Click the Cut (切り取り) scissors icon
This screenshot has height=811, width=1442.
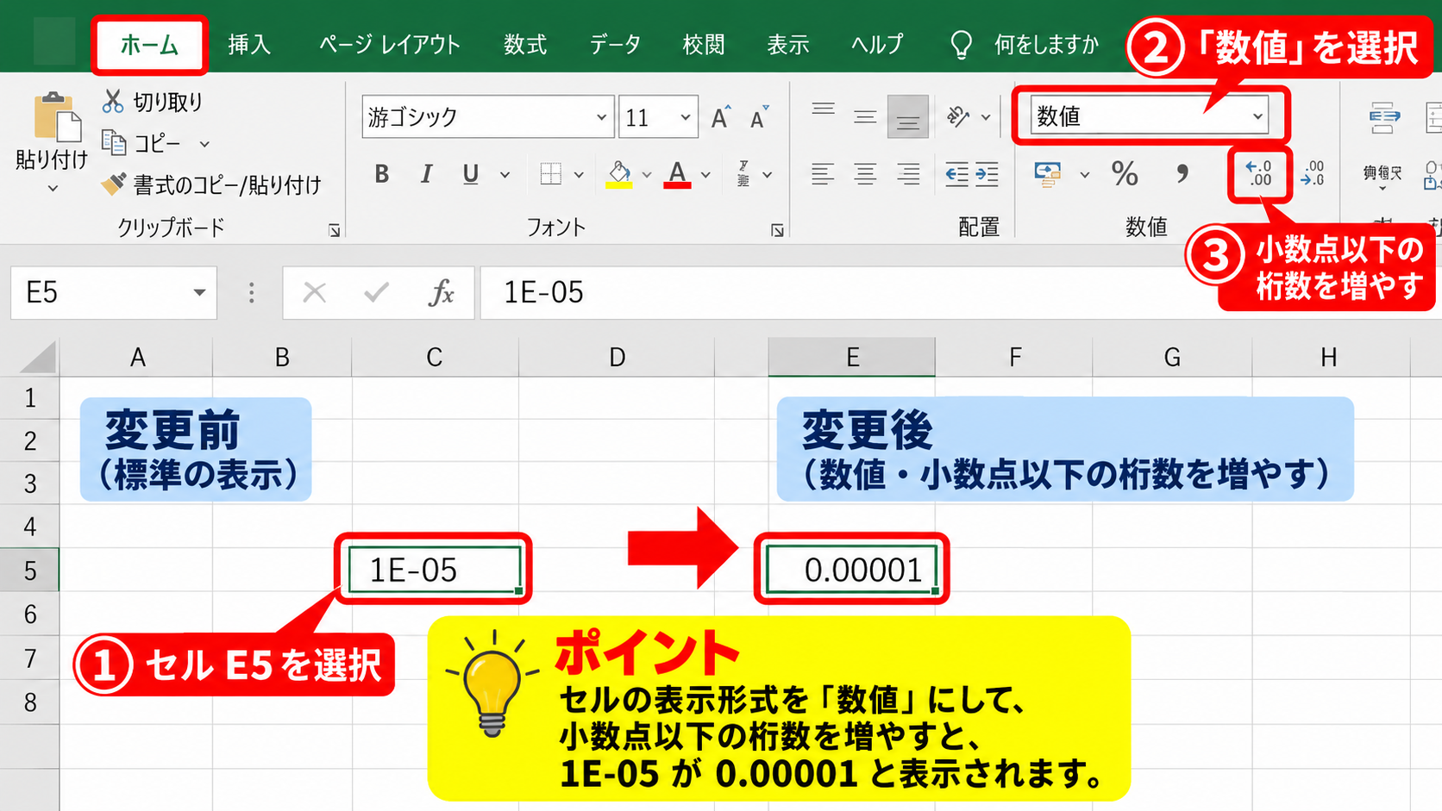tap(113, 102)
